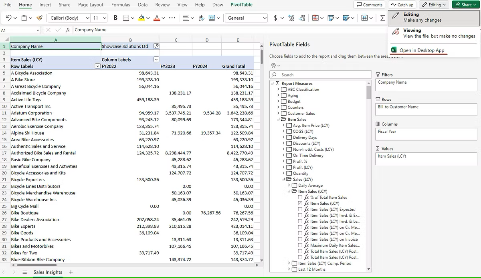
Task: Uncheck the Item Sales (LCY) measure field
Action: point(300,204)
